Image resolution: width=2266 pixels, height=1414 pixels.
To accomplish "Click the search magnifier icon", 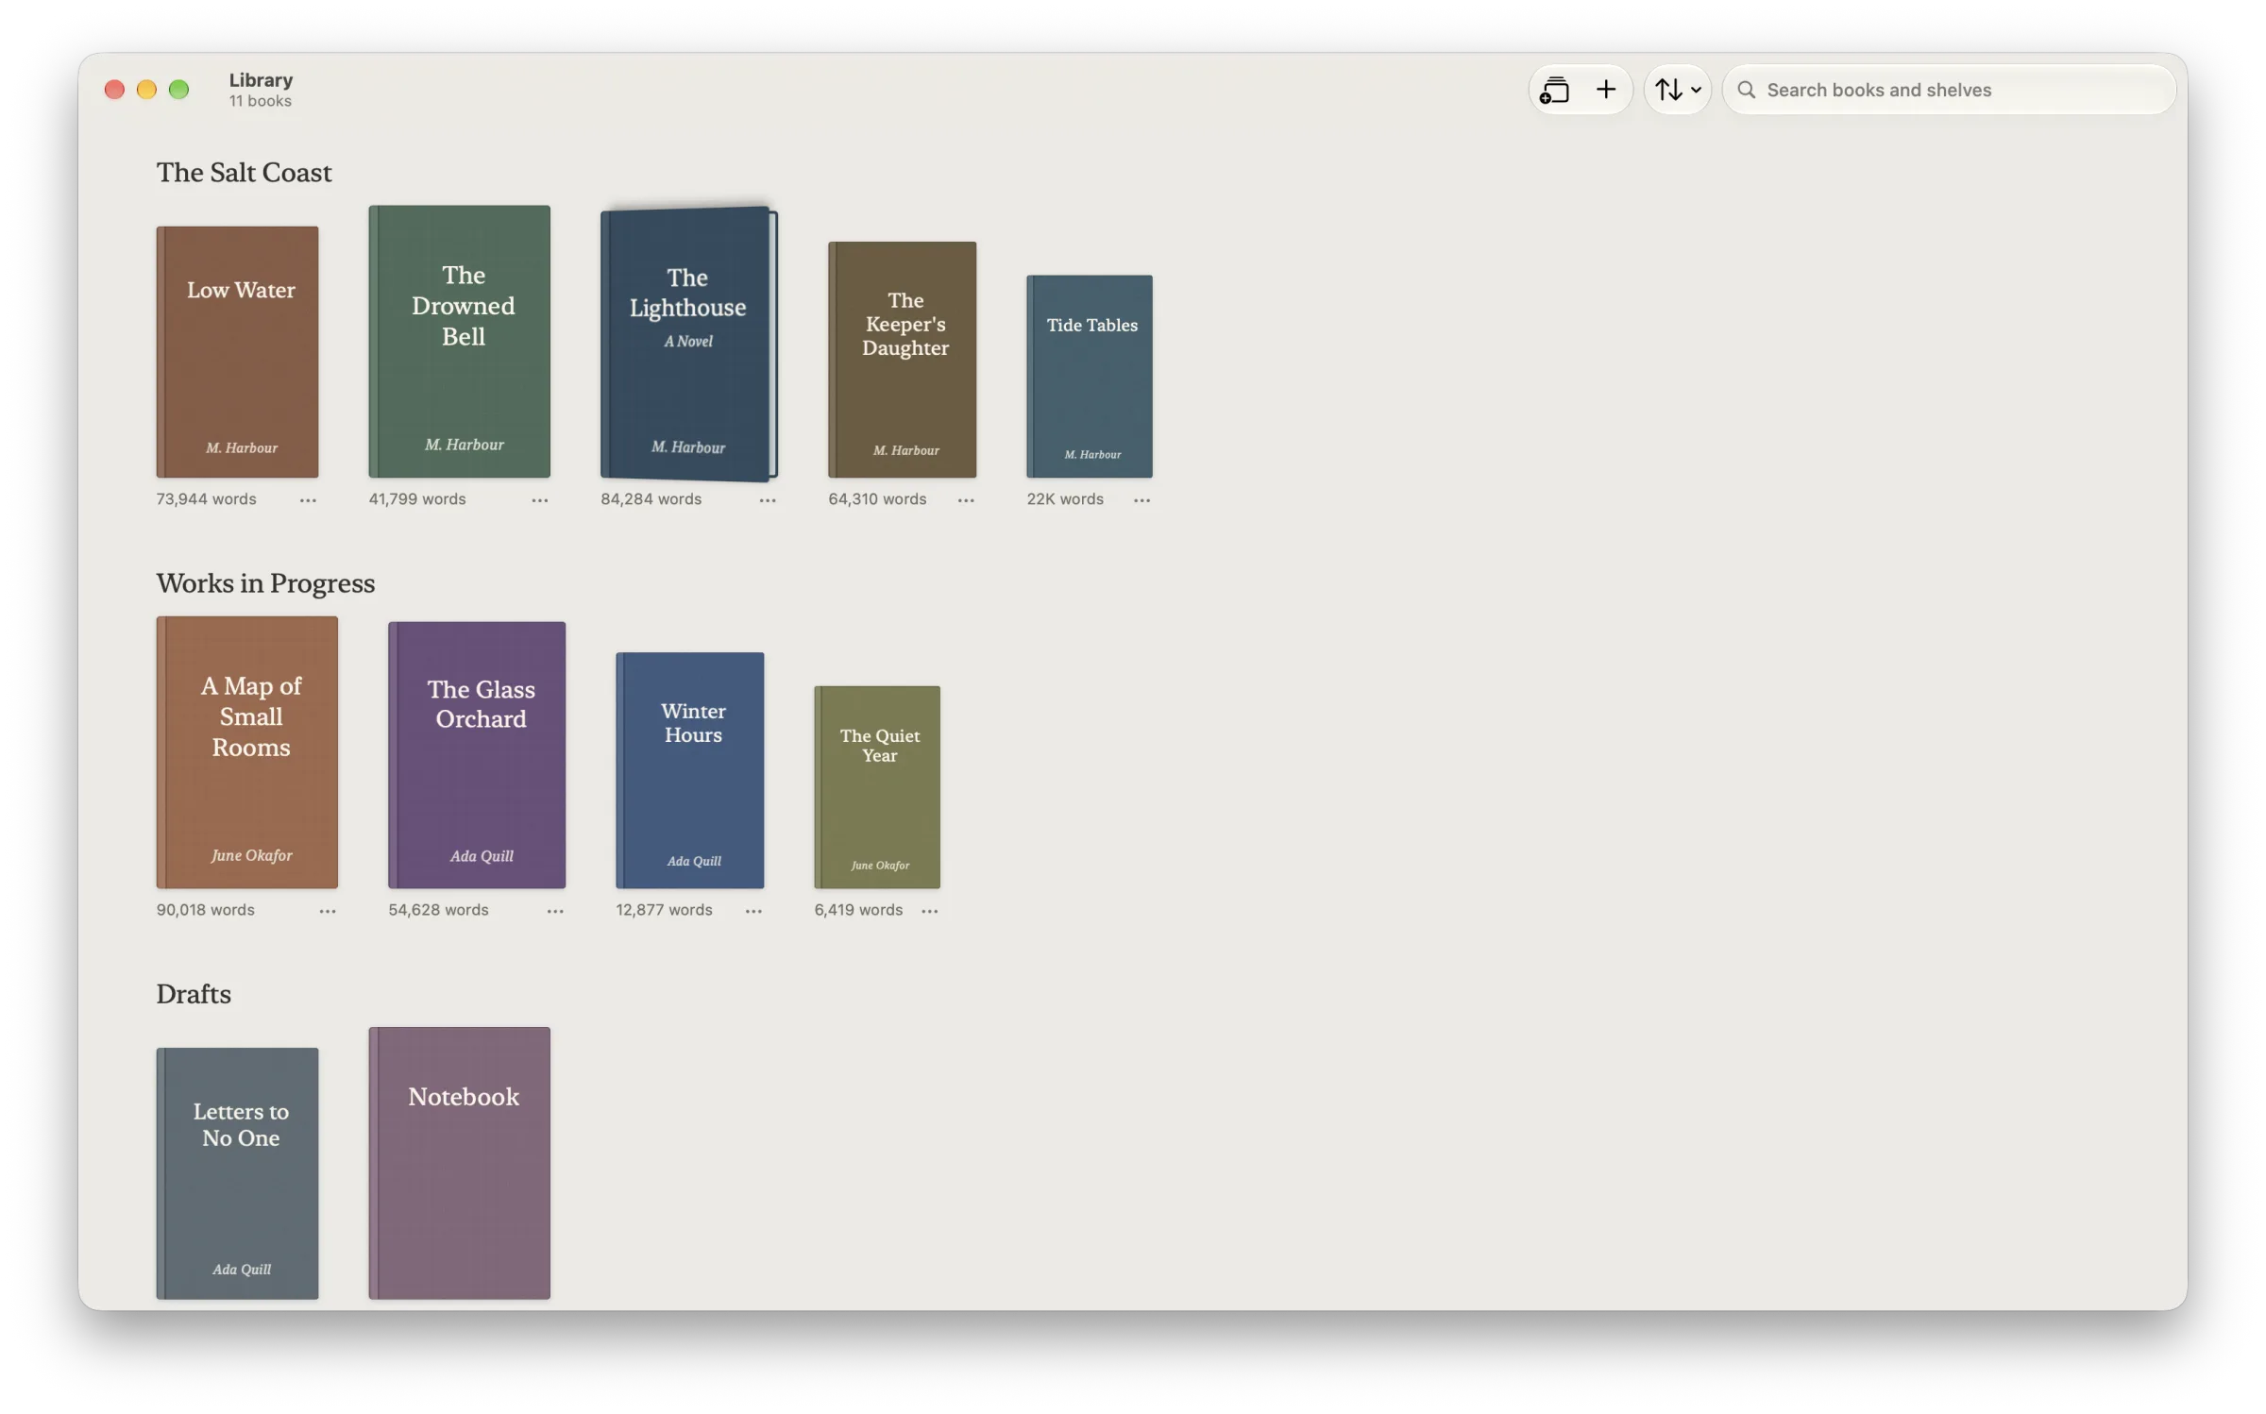I will [1747, 90].
